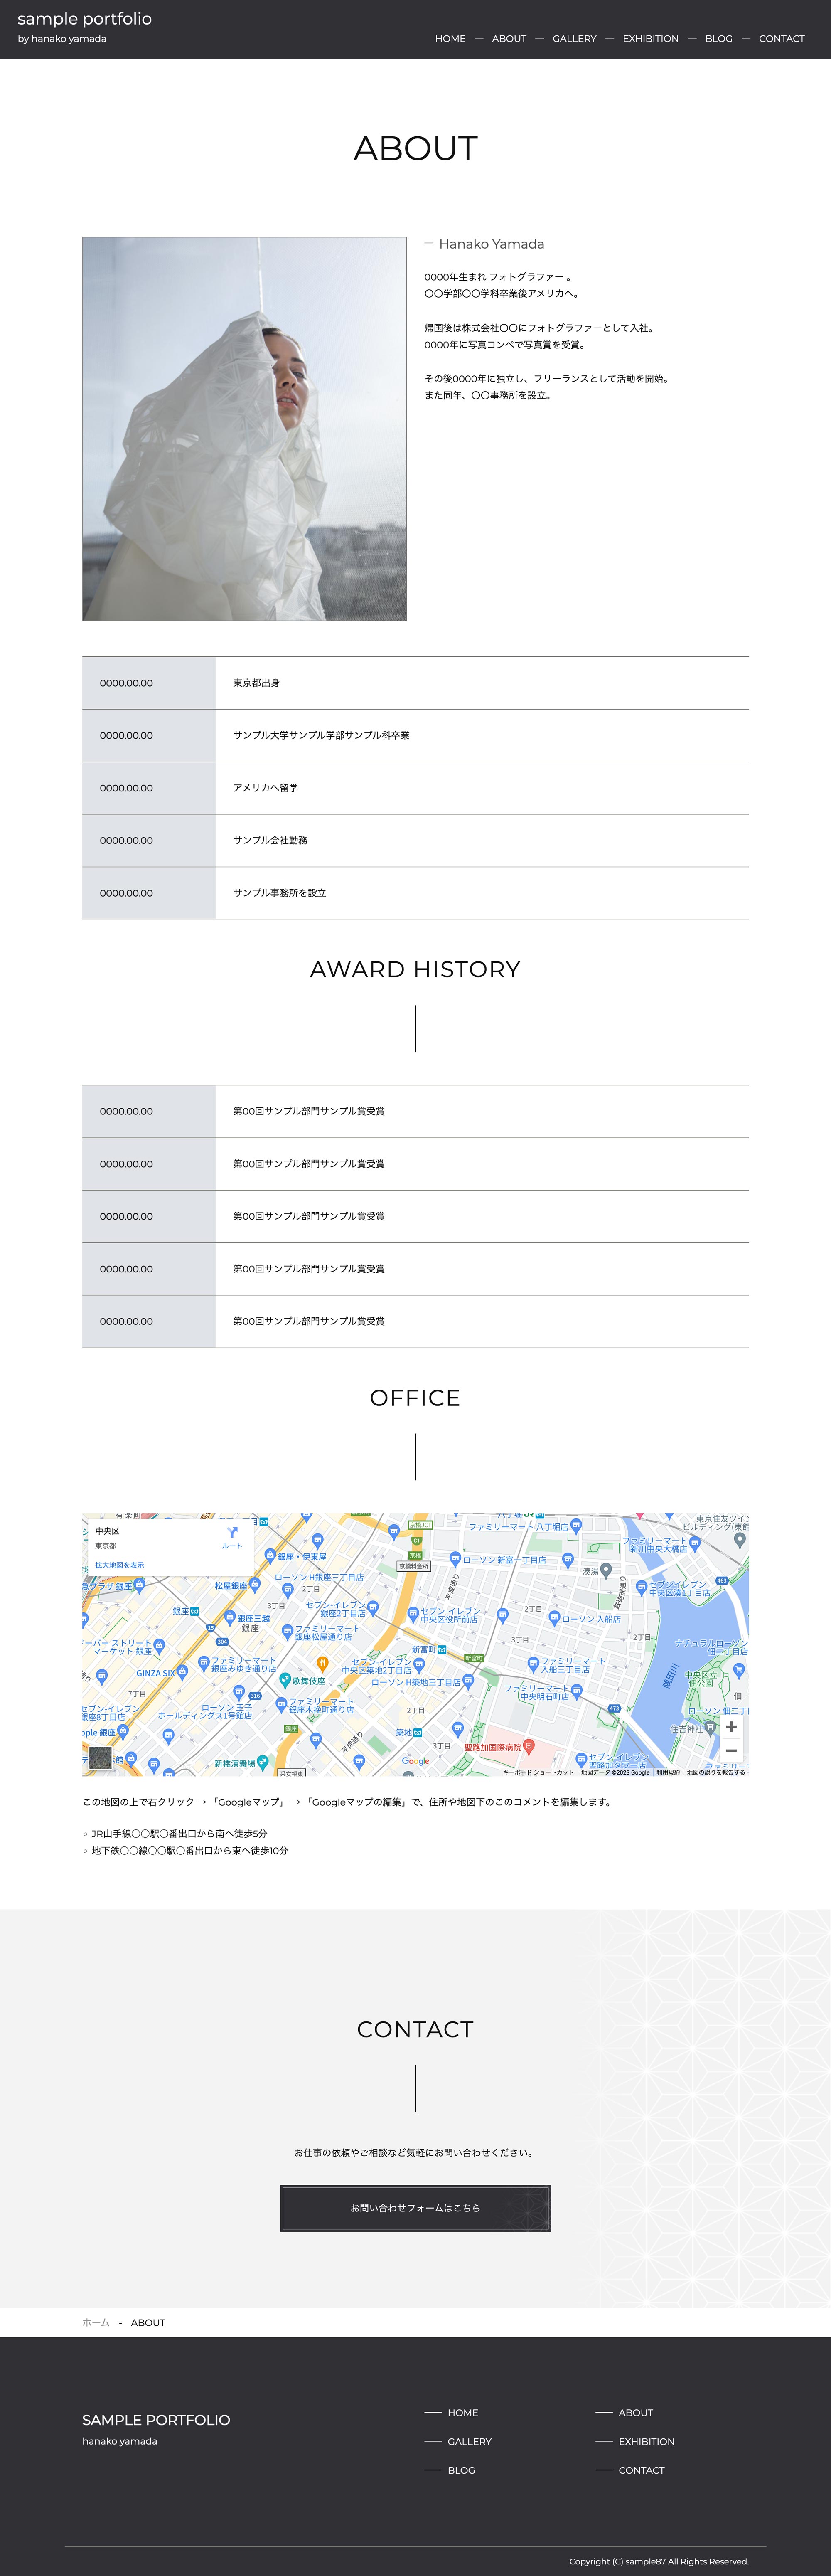Click the 新橋演舞場 marker on map
Image resolution: width=831 pixels, height=2576 pixels.
pos(262,1762)
